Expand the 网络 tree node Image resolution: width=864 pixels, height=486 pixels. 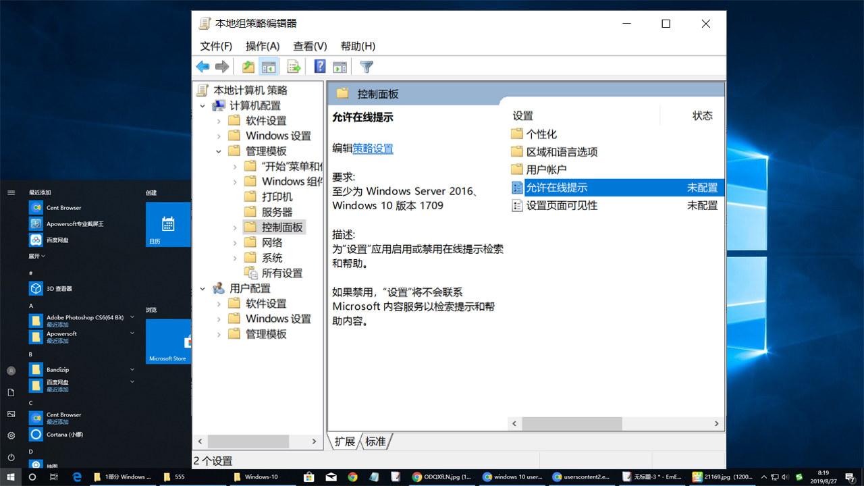(x=235, y=242)
